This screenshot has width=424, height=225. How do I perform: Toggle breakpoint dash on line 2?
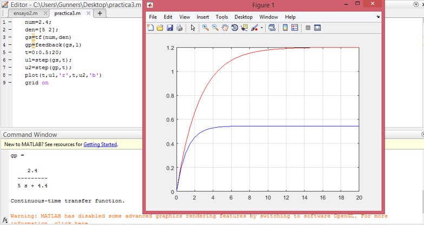[x=10, y=30]
